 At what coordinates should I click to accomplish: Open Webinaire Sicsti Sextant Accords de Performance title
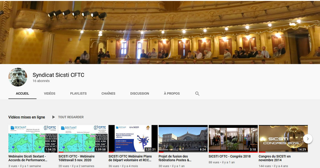coord(28,158)
